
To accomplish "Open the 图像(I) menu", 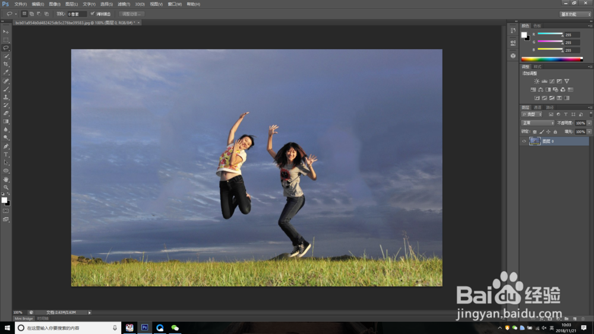I will pos(55,4).
